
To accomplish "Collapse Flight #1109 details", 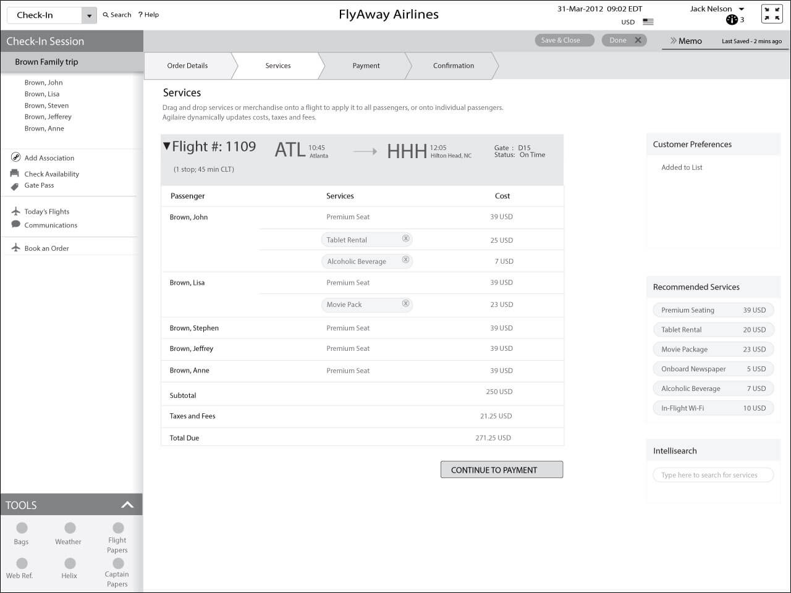I will [166, 146].
